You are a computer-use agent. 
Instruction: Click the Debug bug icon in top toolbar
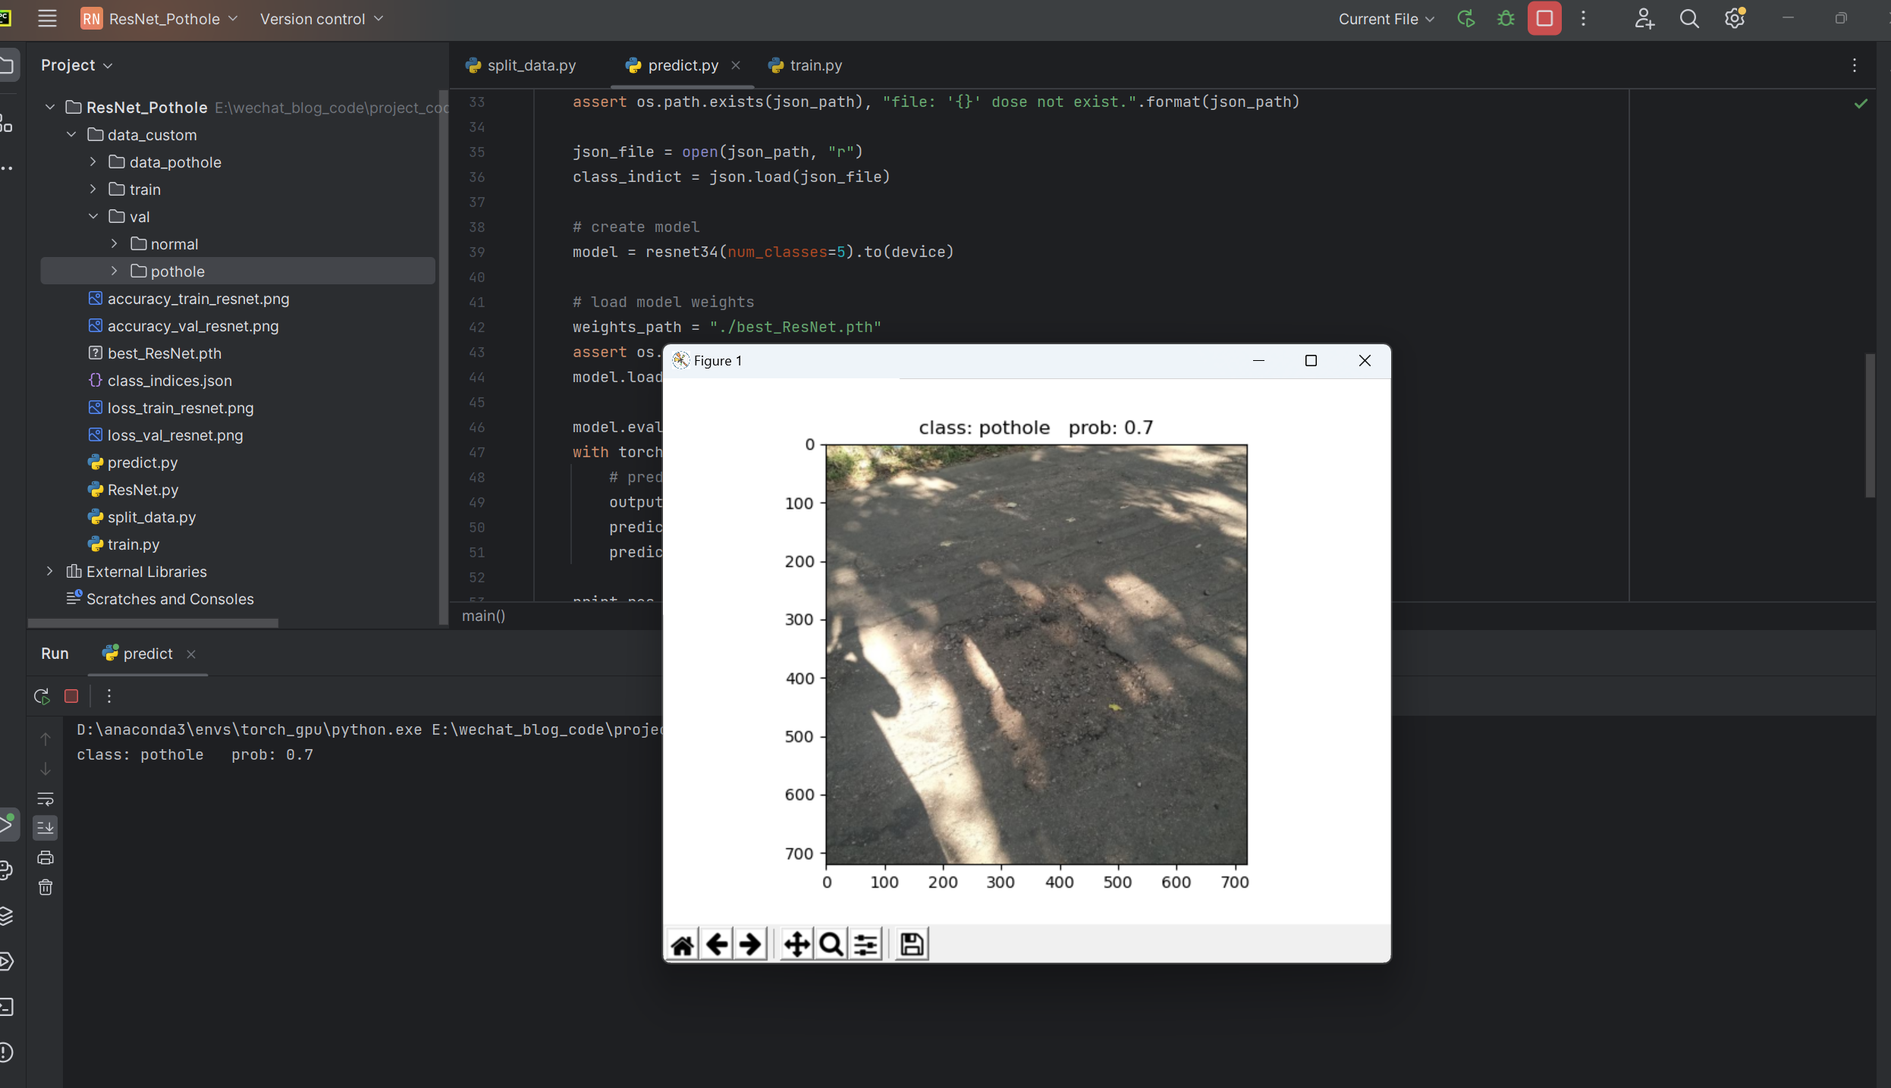click(x=1506, y=19)
